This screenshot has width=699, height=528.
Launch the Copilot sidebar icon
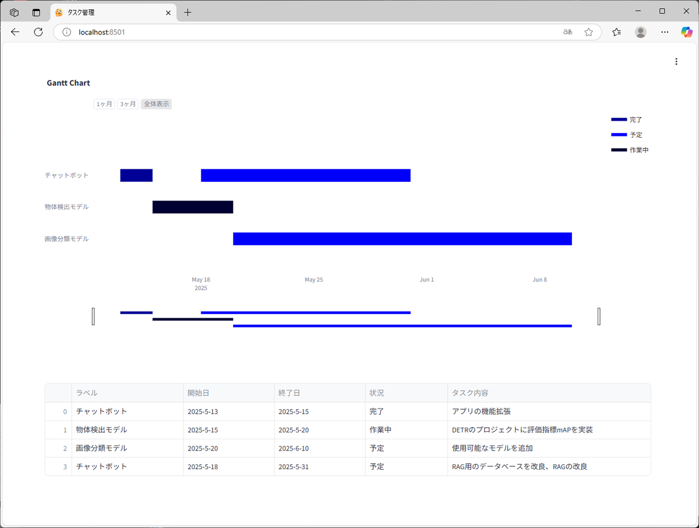pyautogui.click(x=687, y=32)
